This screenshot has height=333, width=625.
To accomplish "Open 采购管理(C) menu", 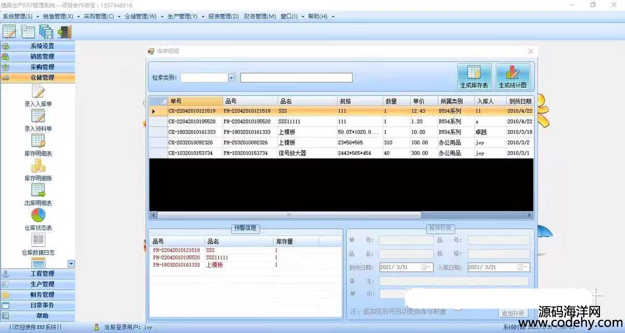I will click(102, 16).
